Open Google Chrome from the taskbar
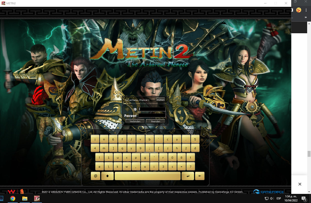The image size is (311, 203). [13, 198]
